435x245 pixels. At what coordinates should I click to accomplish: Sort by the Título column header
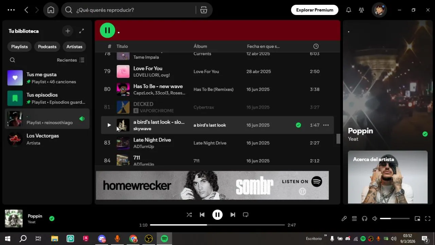122,46
